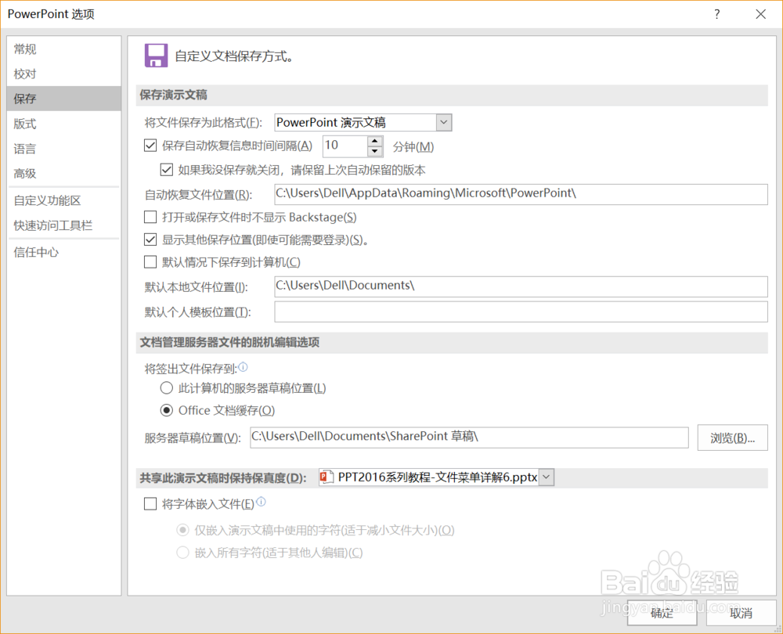Click the 分钟(M) label
This screenshot has height=634, width=783.
[x=413, y=147]
